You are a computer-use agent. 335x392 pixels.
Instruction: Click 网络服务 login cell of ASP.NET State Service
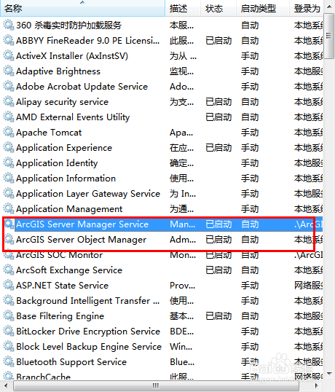(x=309, y=285)
